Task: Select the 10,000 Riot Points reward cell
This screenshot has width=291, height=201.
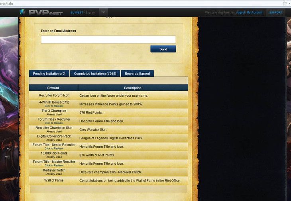Action: point(54,155)
